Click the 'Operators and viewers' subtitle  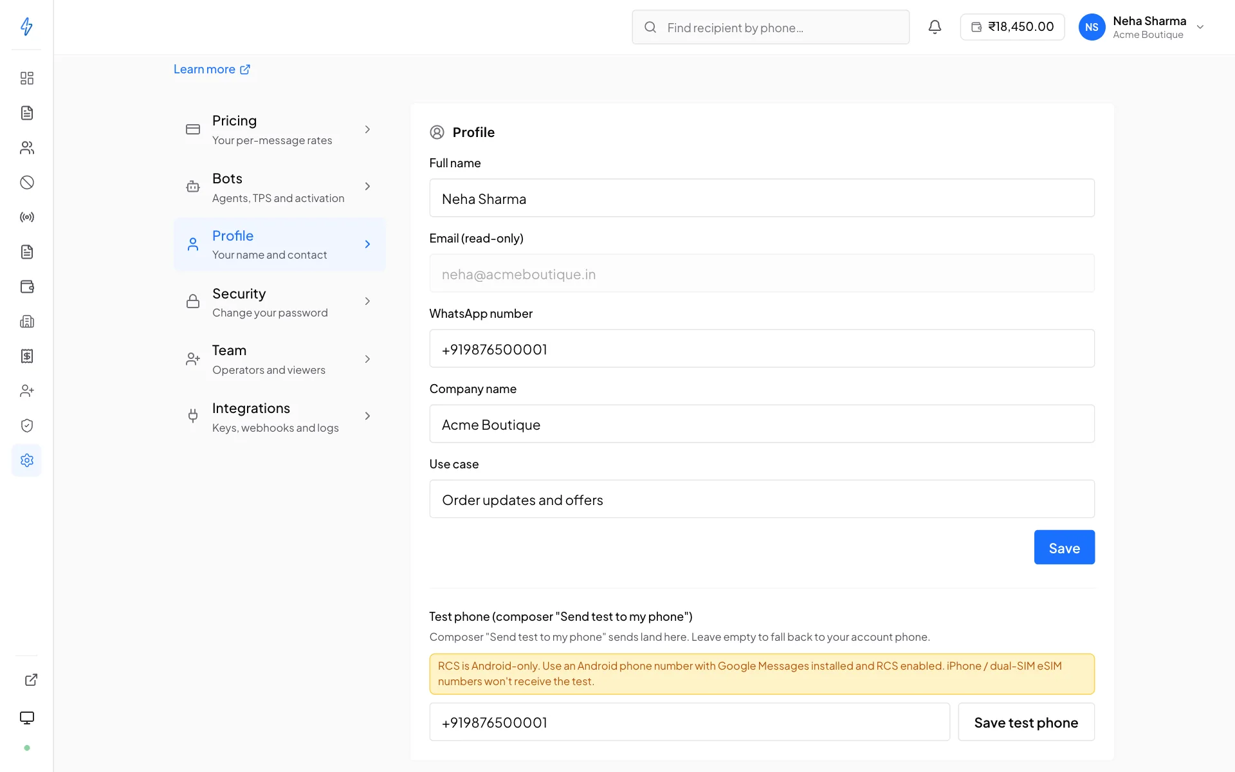coord(269,371)
